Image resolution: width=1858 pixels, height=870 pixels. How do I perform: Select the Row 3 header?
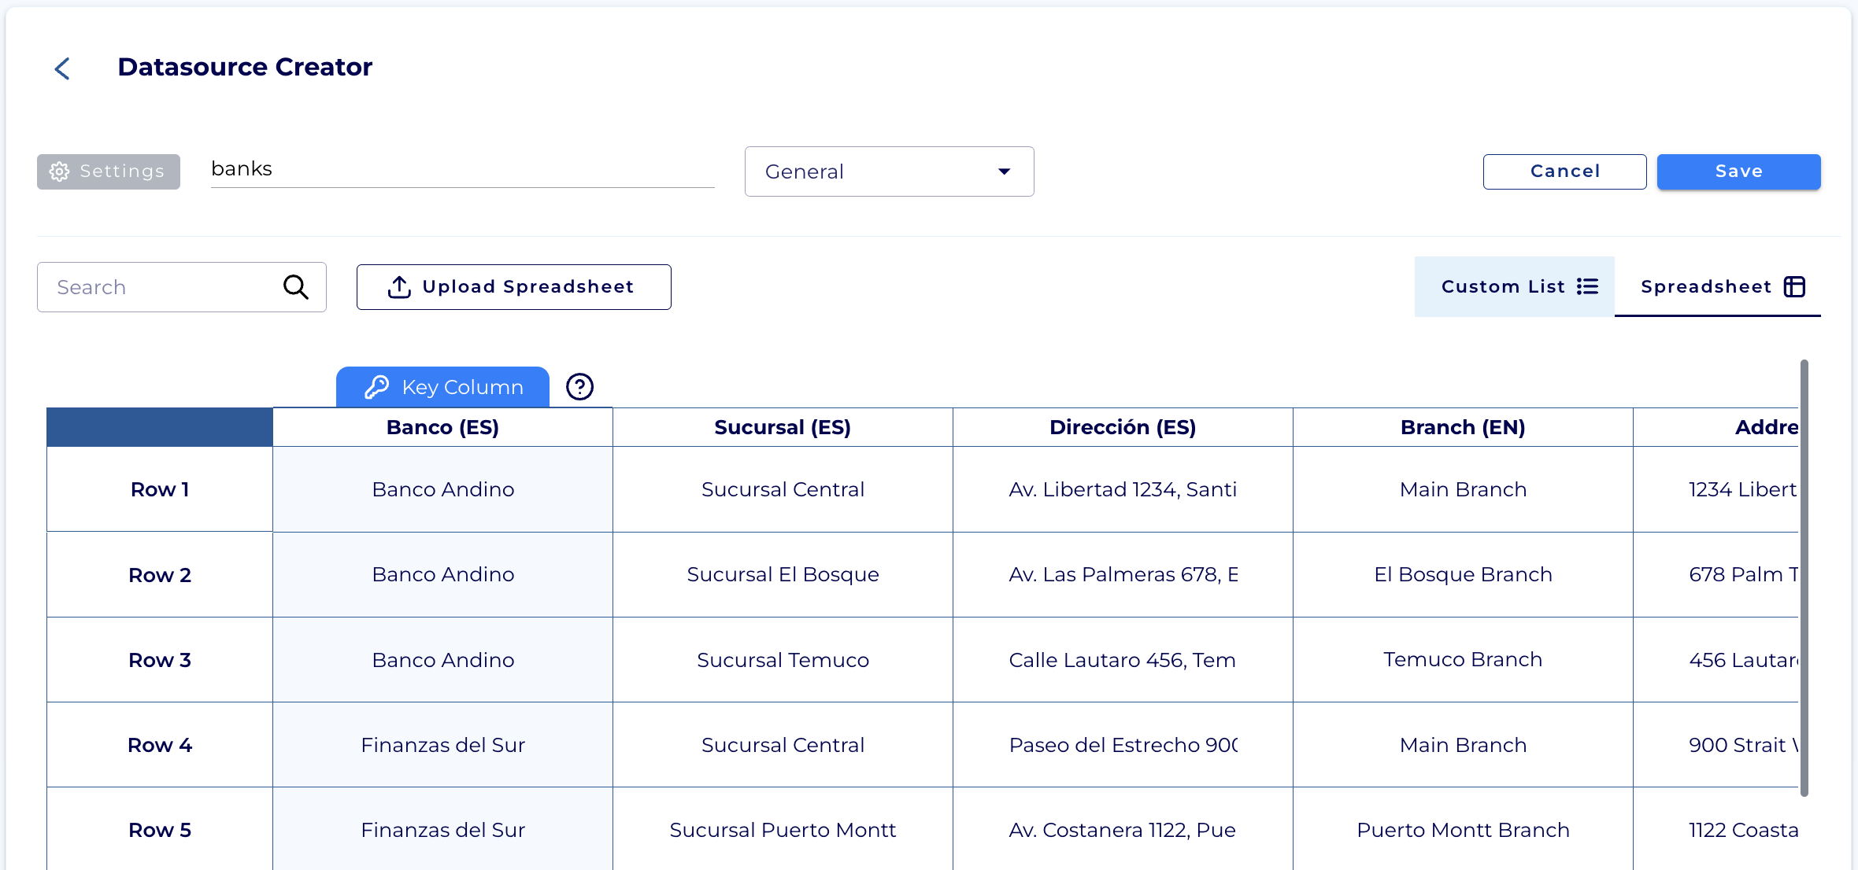click(x=160, y=660)
